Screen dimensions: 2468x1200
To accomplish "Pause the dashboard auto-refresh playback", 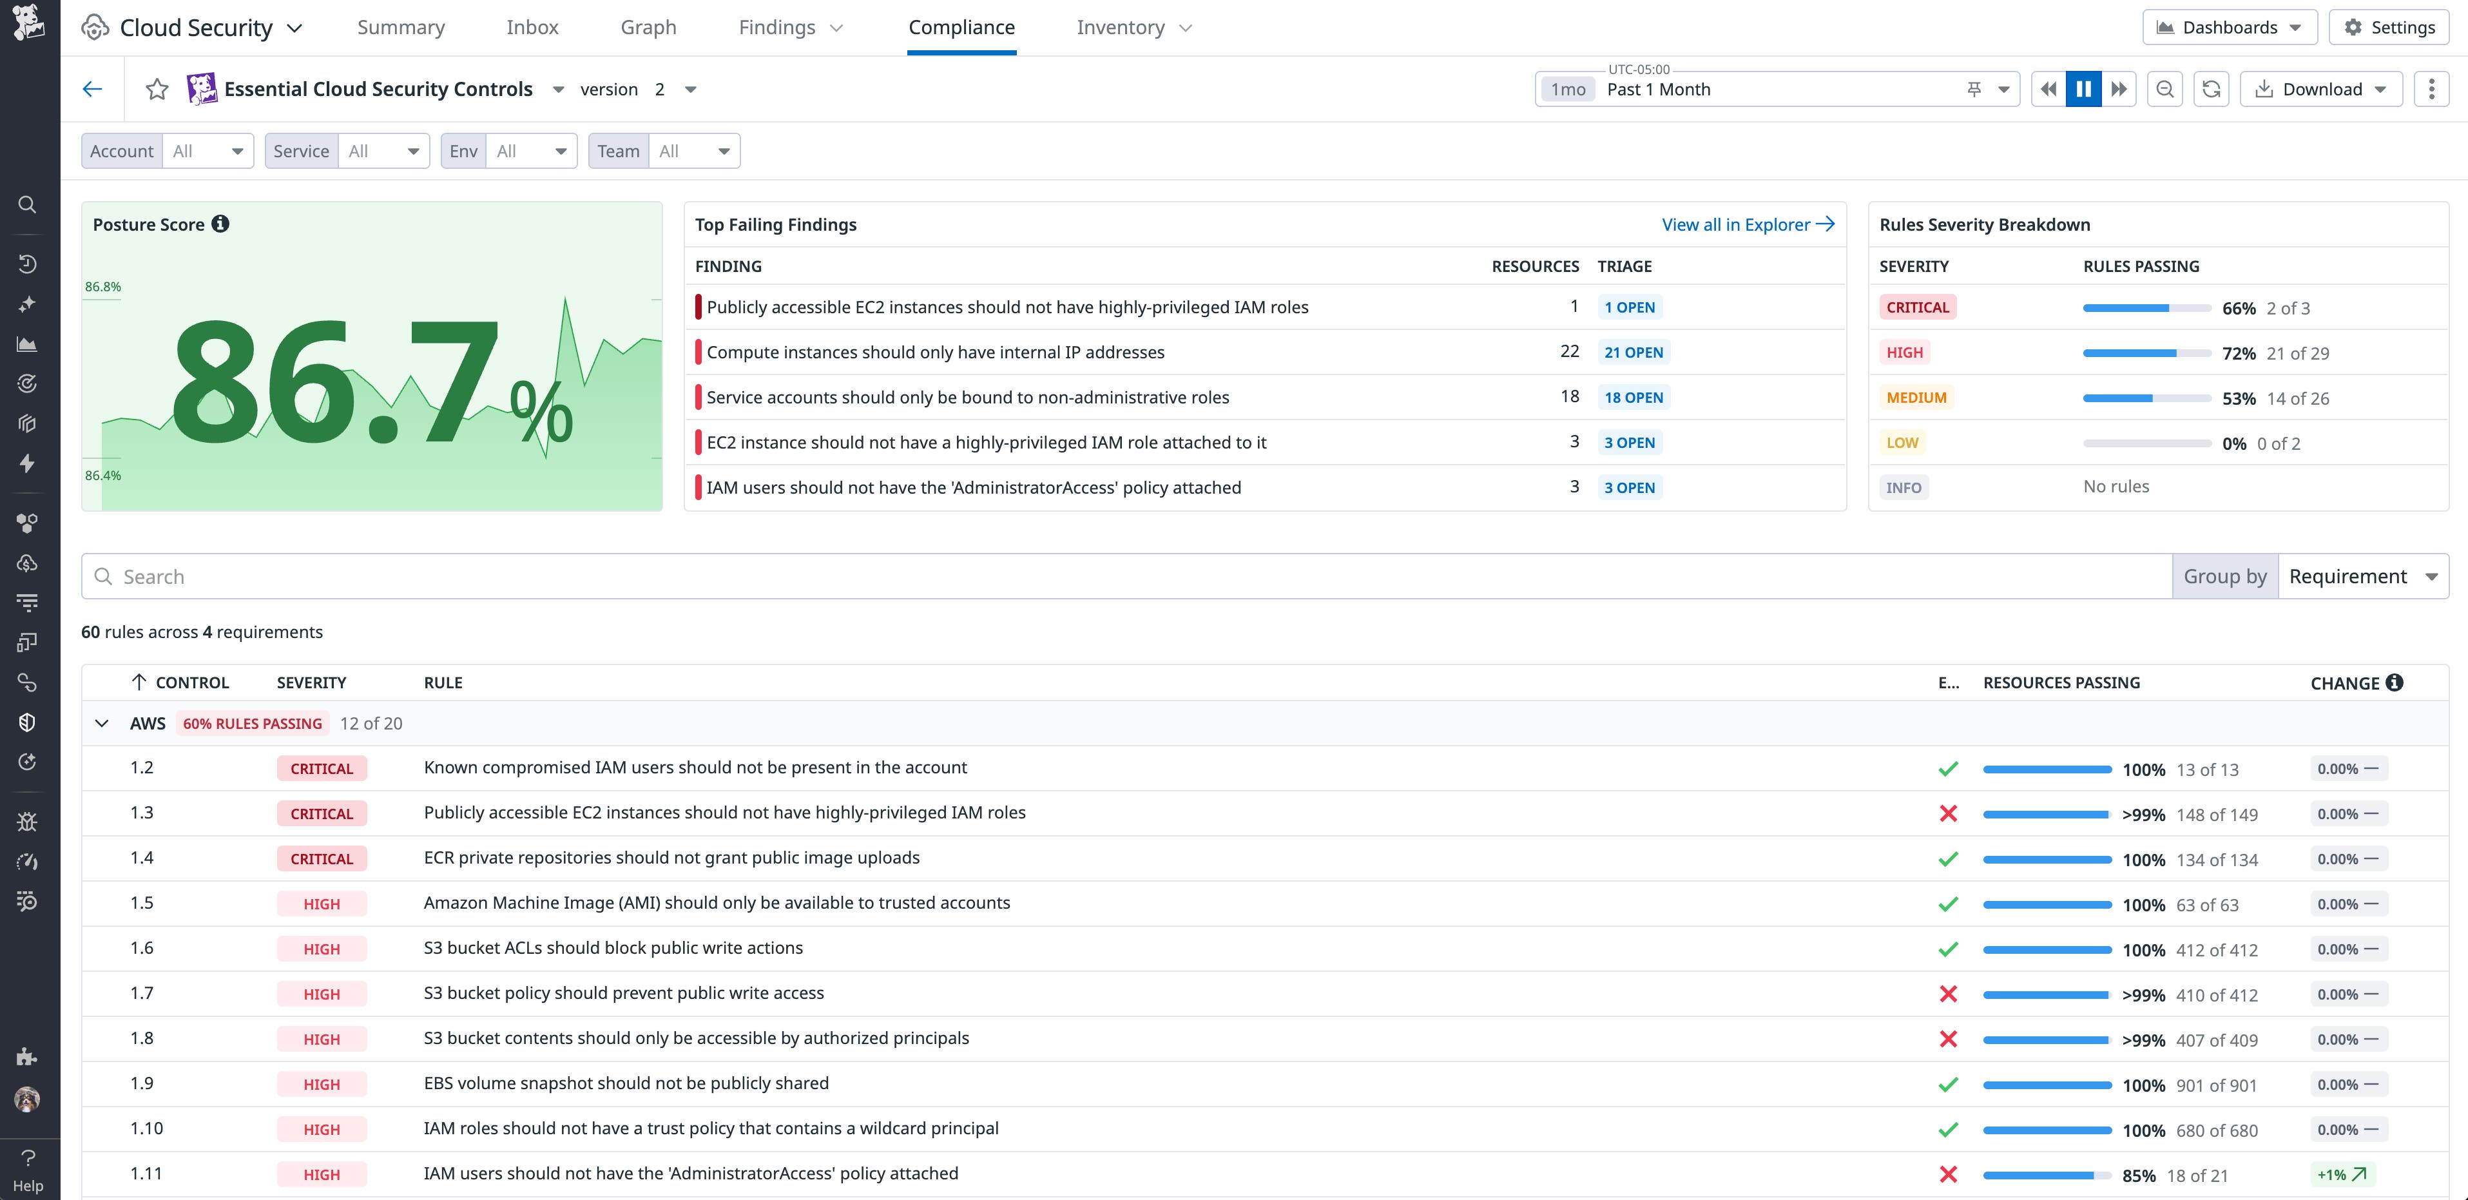I will point(2083,88).
